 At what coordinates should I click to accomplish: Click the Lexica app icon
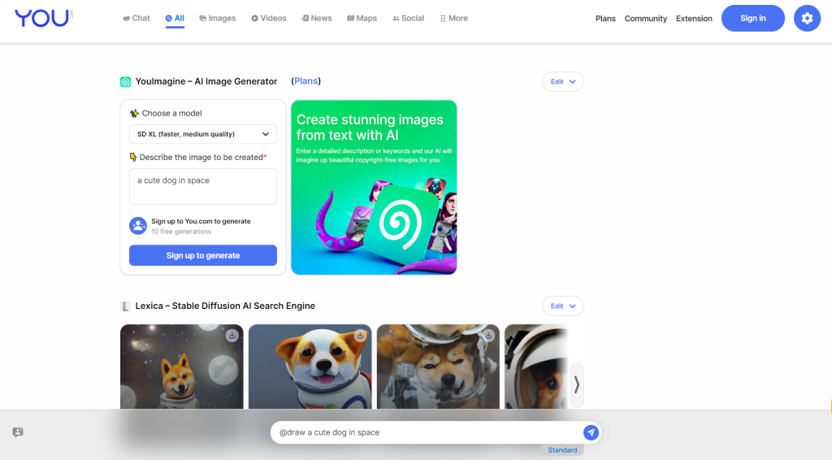(x=125, y=306)
